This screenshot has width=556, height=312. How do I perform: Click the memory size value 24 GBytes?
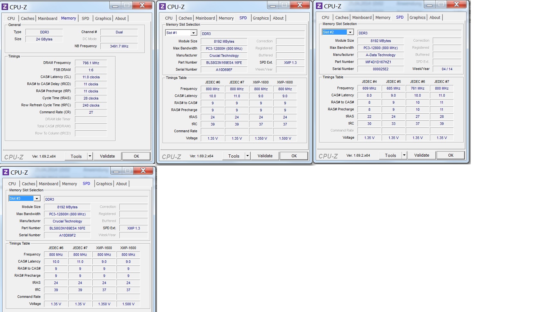[x=44, y=39]
